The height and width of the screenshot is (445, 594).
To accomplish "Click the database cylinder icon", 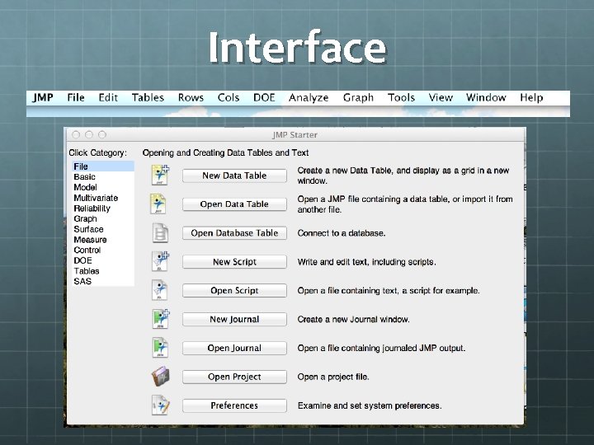I will tap(160, 232).
